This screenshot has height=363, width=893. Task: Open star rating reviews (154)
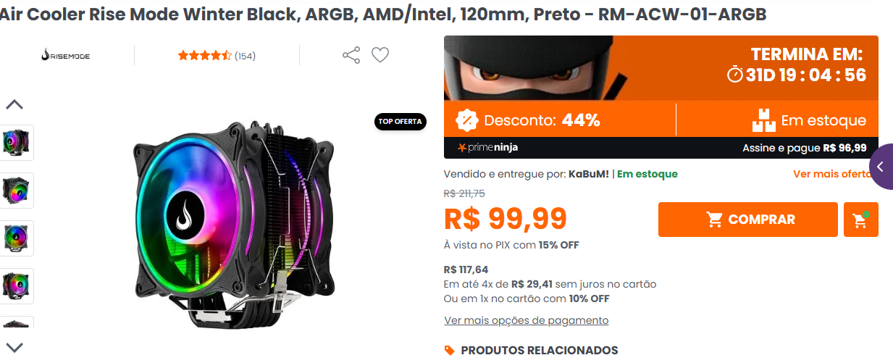[217, 56]
